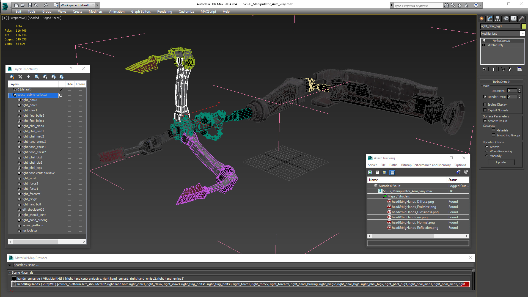Click the Redo arrow icon
The height and width of the screenshot is (297, 528).
[46, 5]
